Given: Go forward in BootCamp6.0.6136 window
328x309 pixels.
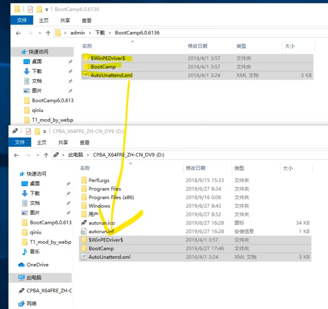Looking at the screenshot, I should pos(30,33).
